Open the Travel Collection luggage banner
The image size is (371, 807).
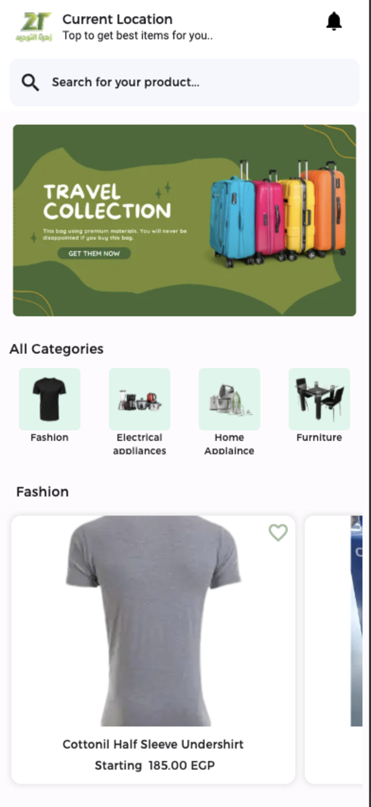click(185, 220)
